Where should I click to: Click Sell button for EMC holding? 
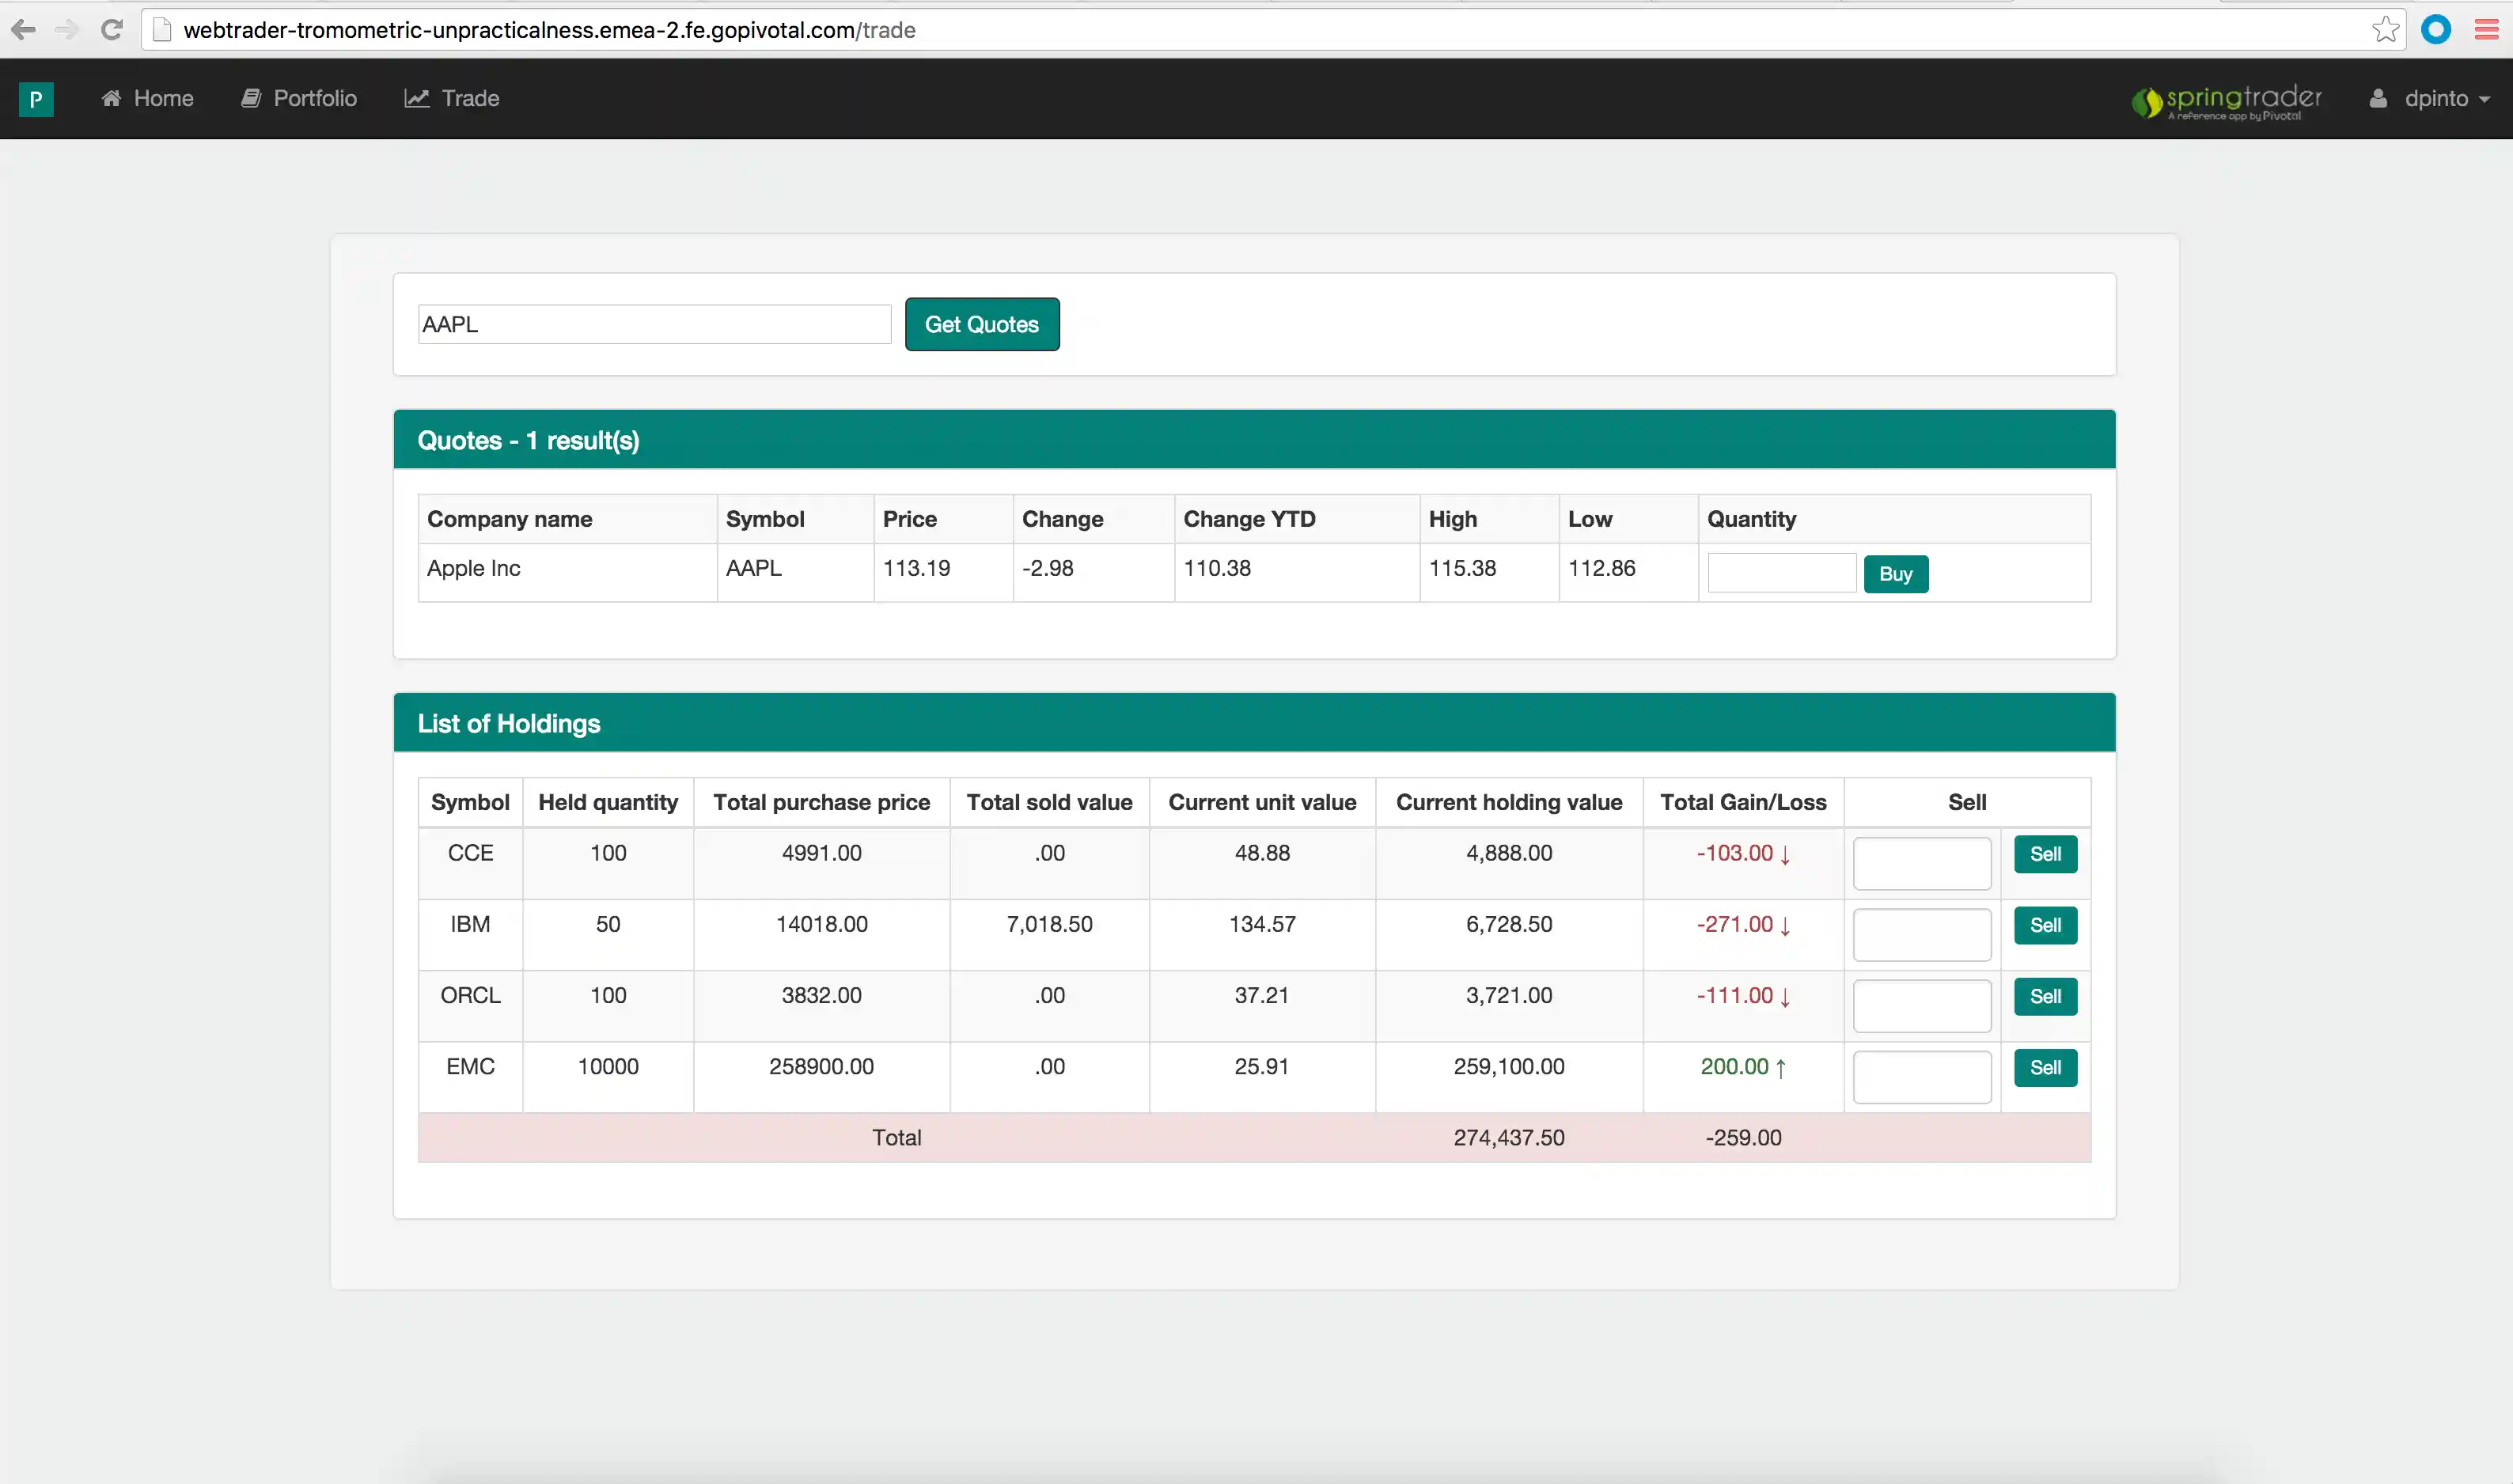pos(2045,1067)
